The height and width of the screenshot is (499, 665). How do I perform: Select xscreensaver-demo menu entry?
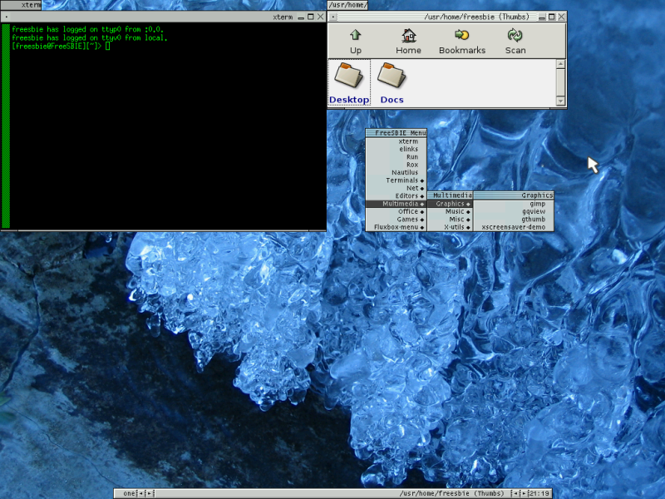[x=514, y=227]
